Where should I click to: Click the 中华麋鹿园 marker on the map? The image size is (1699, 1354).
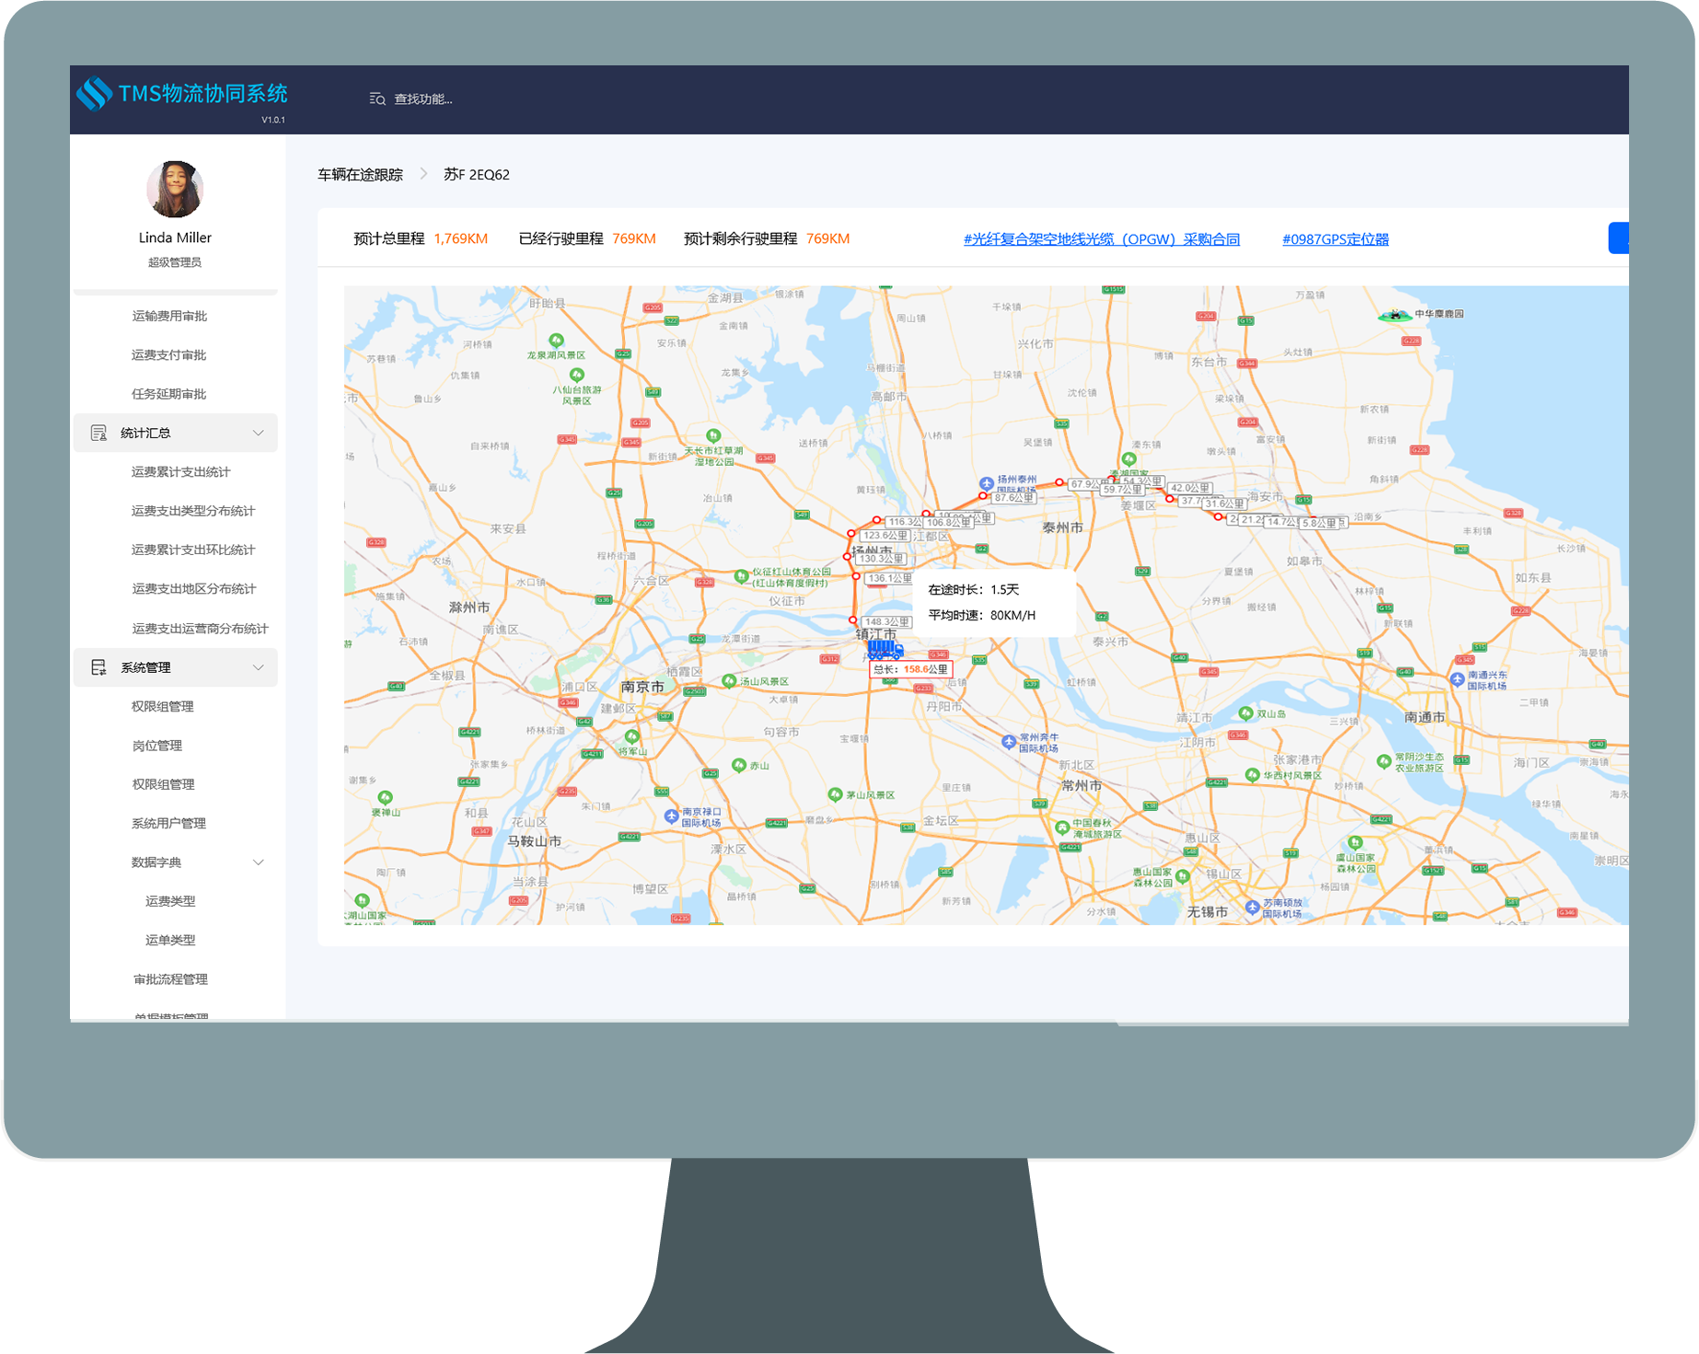[x=1395, y=315]
